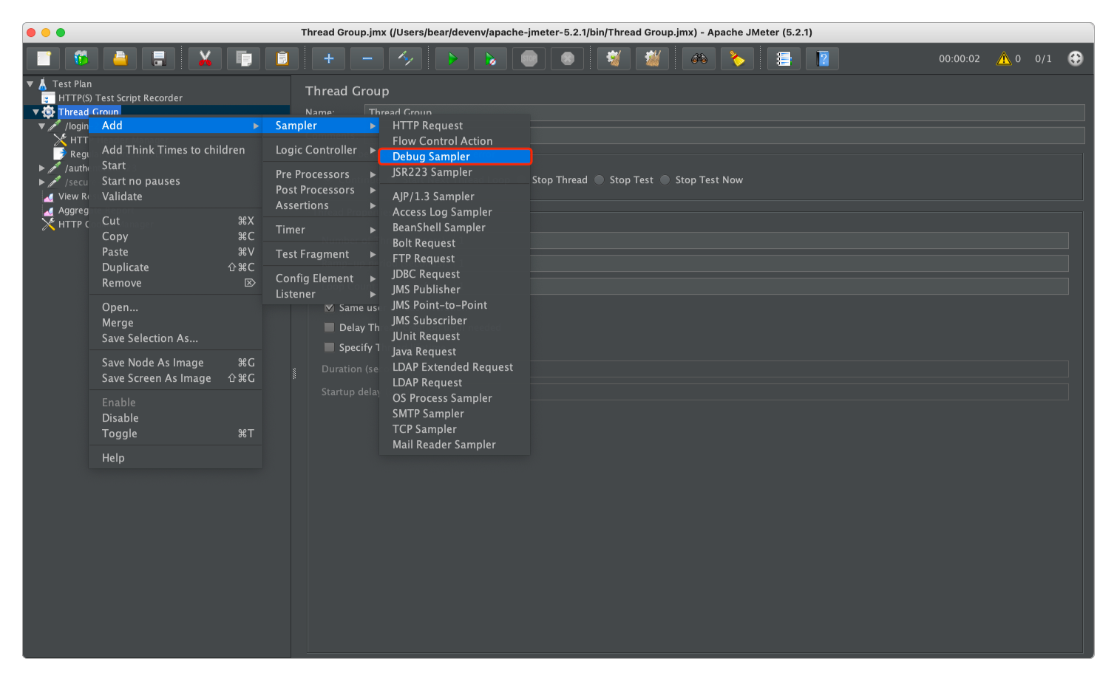The height and width of the screenshot is (681, 1117).
Task: Toggle the Specify Thread lifetime checkbox
Action: coord(329,347)
